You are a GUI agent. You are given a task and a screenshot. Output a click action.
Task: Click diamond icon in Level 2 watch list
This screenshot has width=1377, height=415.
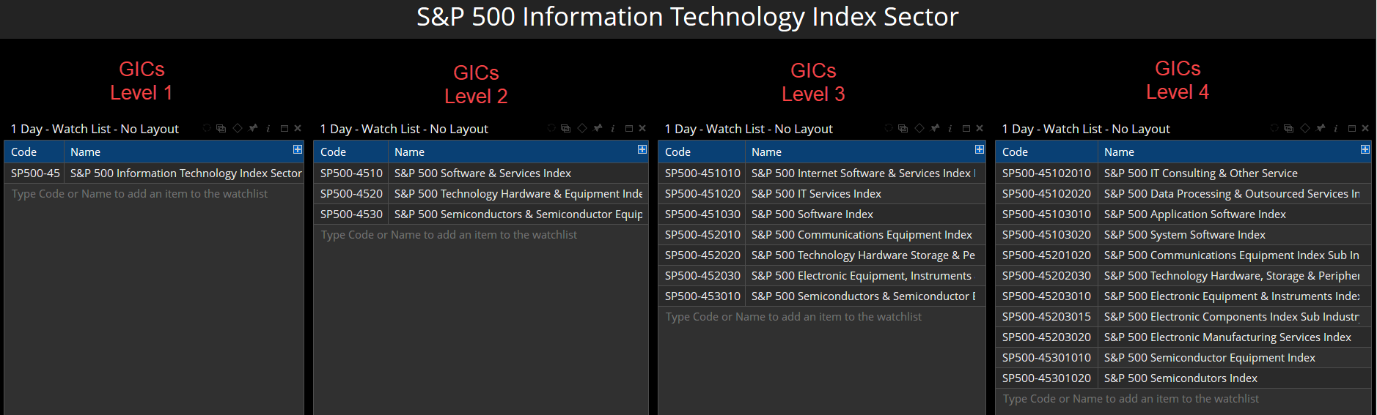click(x=581, y=128)
